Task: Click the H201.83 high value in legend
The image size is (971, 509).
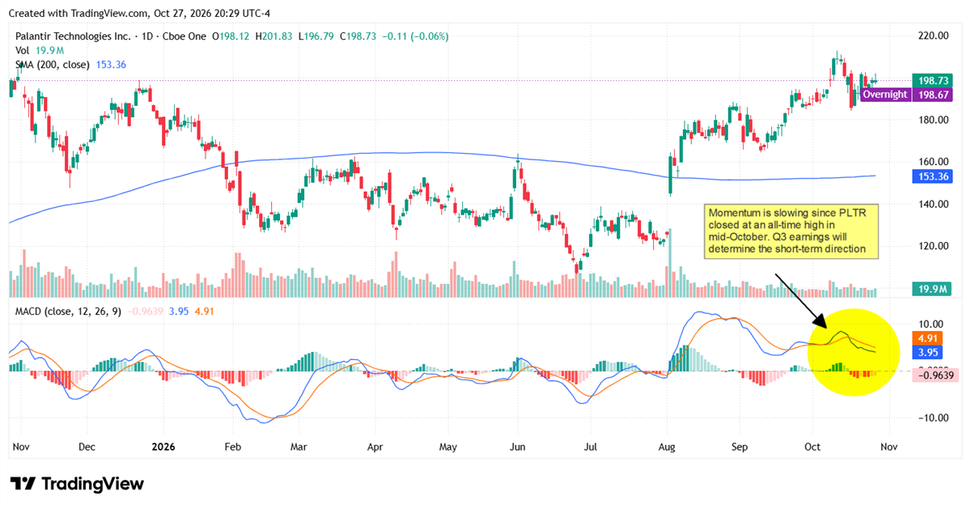Action: (x=273, y=36)
